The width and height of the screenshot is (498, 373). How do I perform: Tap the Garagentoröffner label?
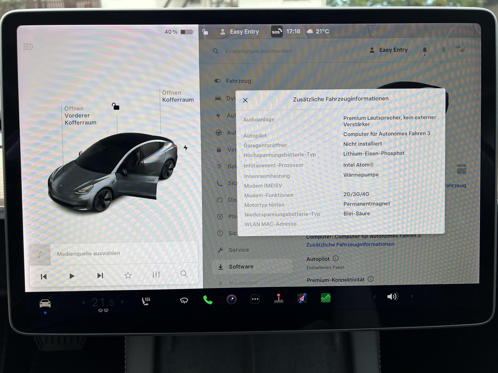[265, 145]
